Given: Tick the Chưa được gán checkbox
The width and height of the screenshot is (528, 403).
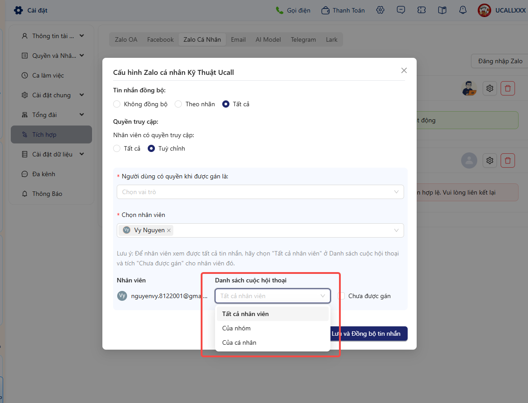Looking at the screenshot, I should point(341,296).
